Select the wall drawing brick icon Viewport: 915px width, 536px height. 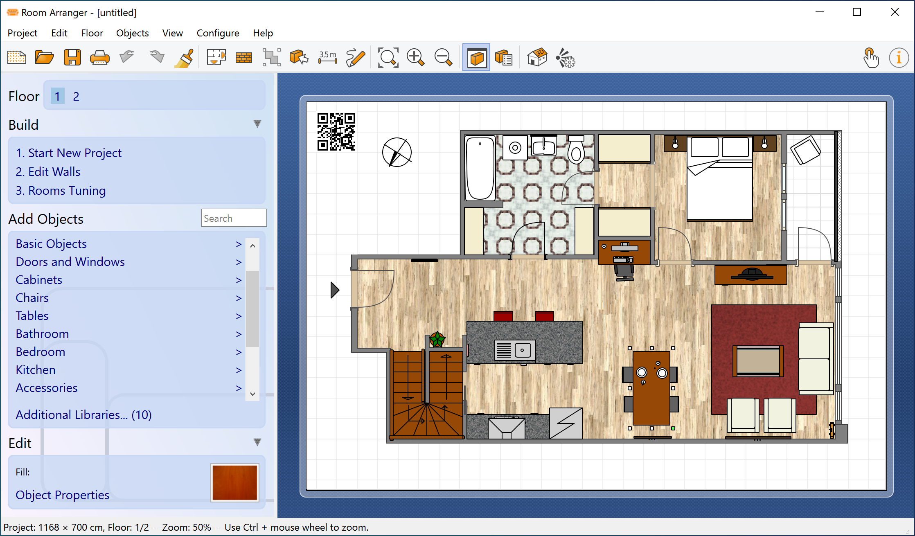243,57
